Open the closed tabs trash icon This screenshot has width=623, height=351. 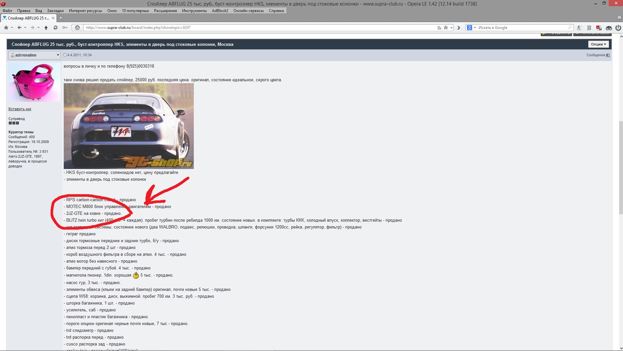coord(619,18)
